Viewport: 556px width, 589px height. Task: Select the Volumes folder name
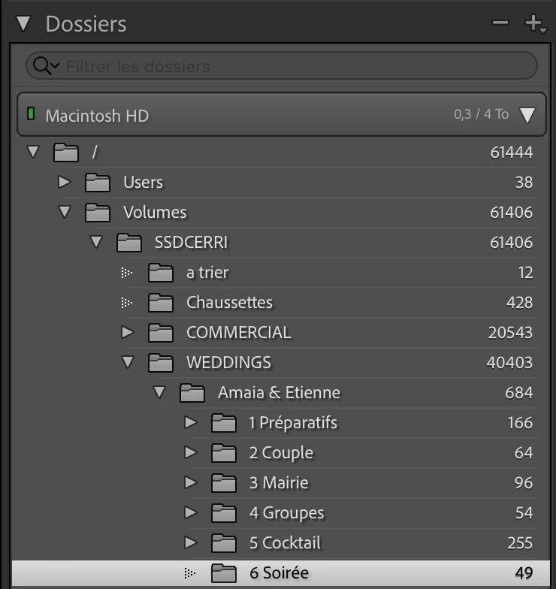155,212
